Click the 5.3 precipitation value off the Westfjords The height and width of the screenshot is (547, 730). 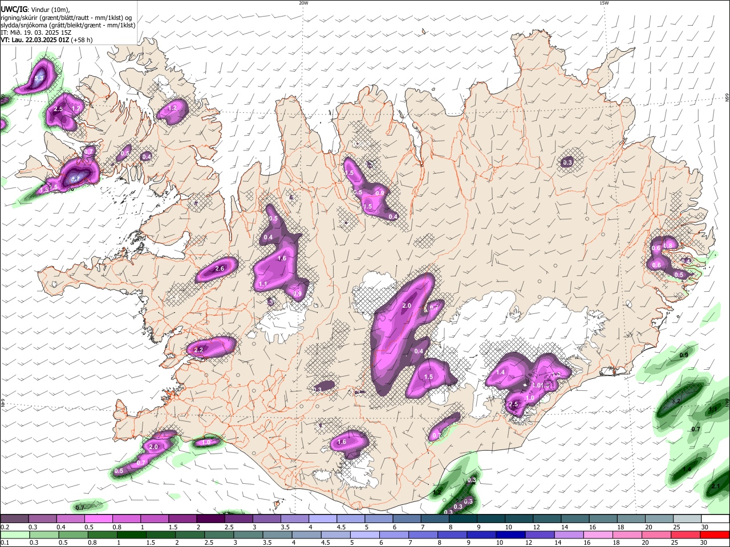pos(39,78)
